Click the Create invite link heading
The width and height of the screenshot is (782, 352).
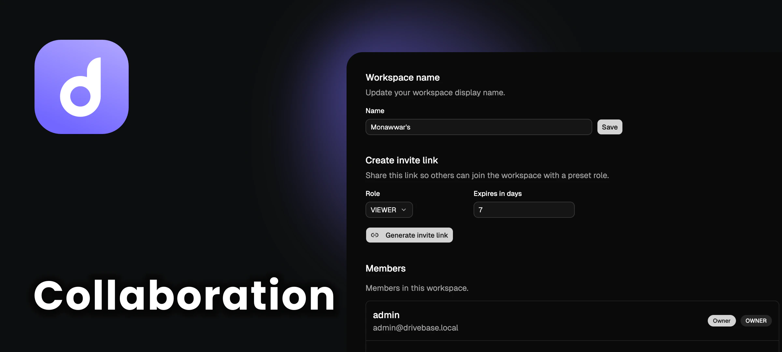(x=401, y=160)
